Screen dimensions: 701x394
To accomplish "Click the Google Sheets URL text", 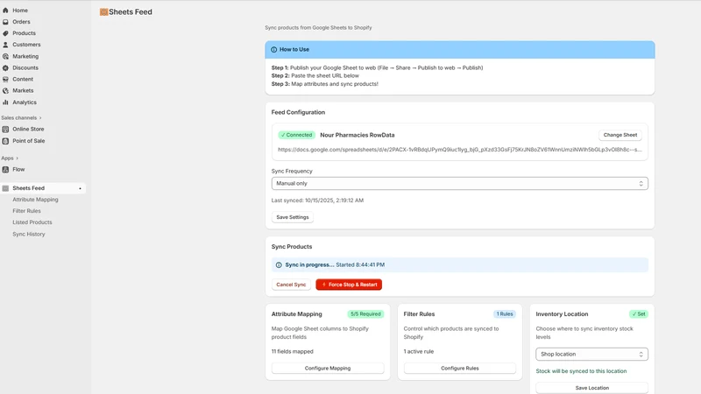I will (x=459, y=150).
